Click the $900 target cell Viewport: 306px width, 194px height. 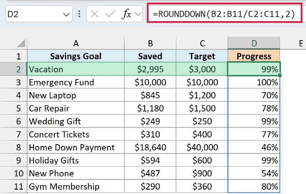[202, 173]
